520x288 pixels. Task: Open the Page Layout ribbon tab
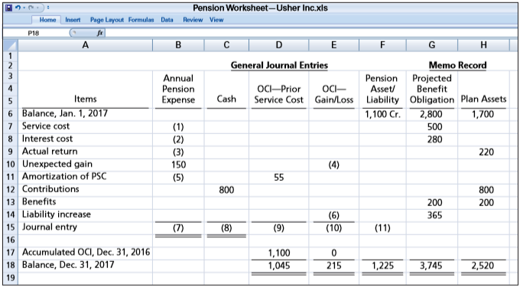click(x=107, y=20)
